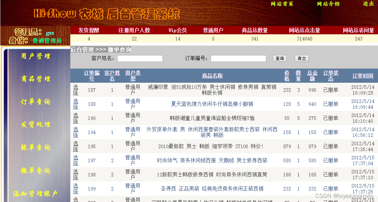The height and width of the screenshot is (202, 378).
Task: Click 注册用户人数 header label
Action: point(134,30)
